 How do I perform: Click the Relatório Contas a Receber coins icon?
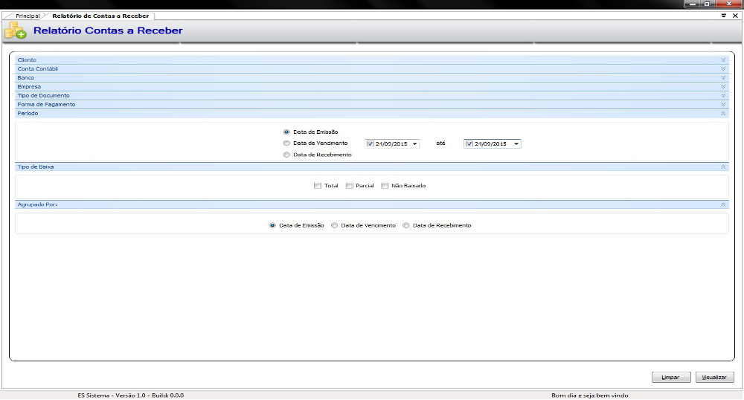[15, 30]
